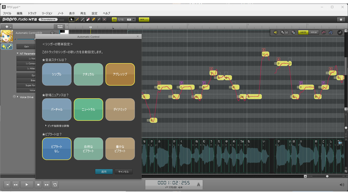
Task: Open the 1/16 quantize dropdown
Action: click(x=126, y=19)
